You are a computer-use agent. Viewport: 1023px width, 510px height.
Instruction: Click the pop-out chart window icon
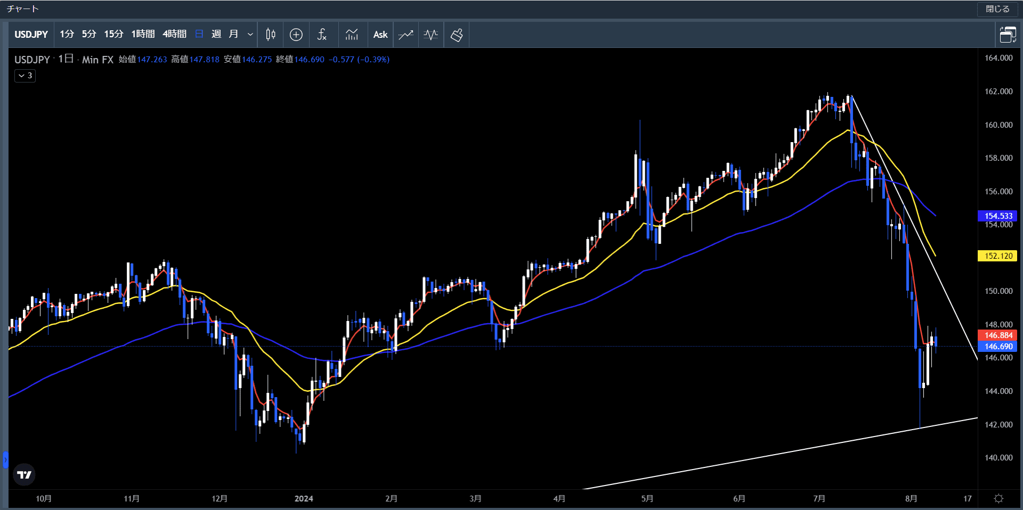(x=1007, y=35)
